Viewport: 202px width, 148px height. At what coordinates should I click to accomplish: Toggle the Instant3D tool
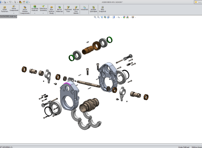tap(84, 8)
